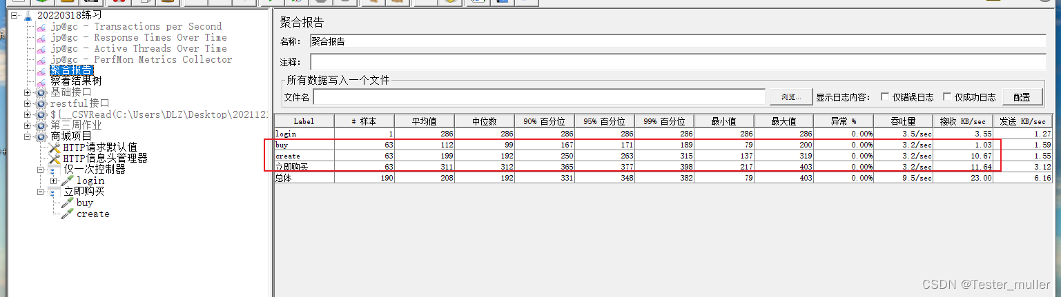Click the 9.5/sec throughput cell in 总体 row

pos(903,178)
